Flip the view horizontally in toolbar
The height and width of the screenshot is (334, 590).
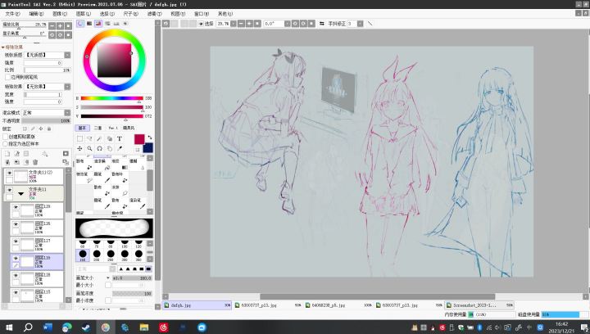click(322, 23)
